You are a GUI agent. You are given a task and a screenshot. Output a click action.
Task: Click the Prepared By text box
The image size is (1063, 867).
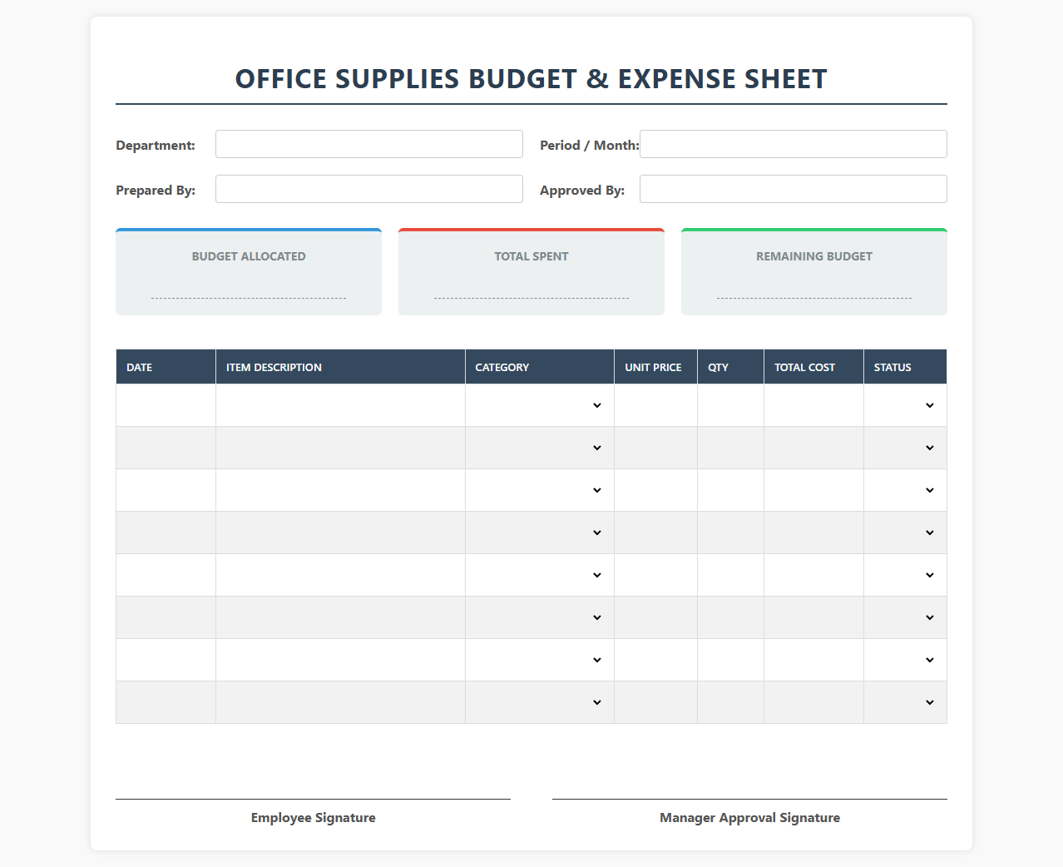(x=369, y=189)
